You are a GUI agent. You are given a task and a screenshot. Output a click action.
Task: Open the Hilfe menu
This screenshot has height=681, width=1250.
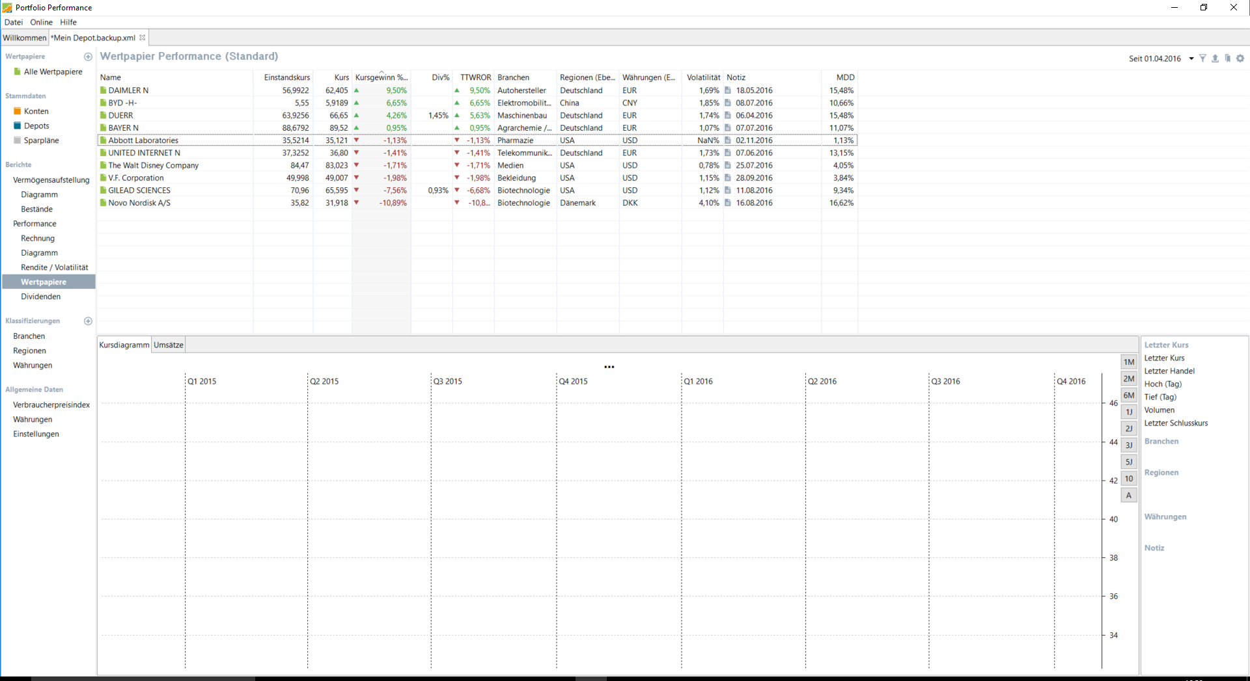pyautogui.click(x=68, y=22)
